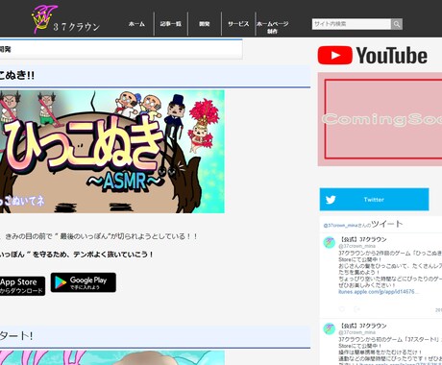Click avatar of the 37スタート tweet
The image size is (442, 365).
click(330, 328)
